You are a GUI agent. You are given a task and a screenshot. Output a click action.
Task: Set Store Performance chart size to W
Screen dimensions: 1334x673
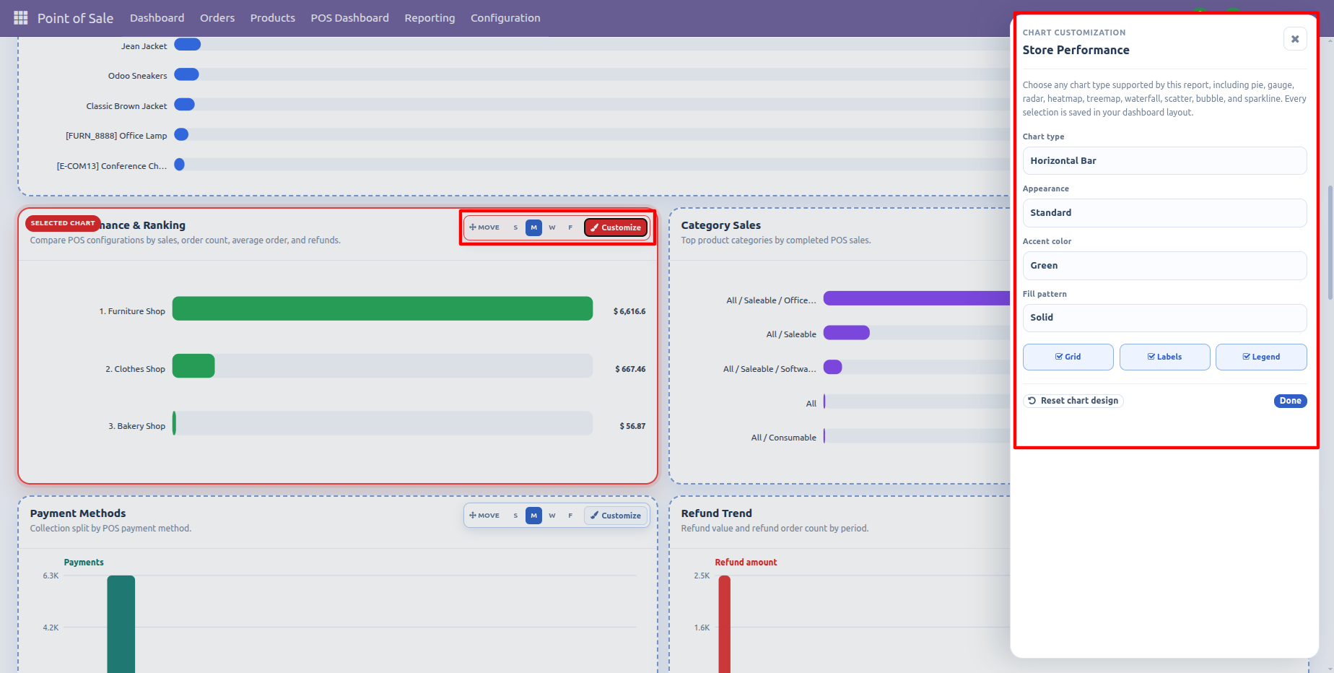(x=552, y=227)
